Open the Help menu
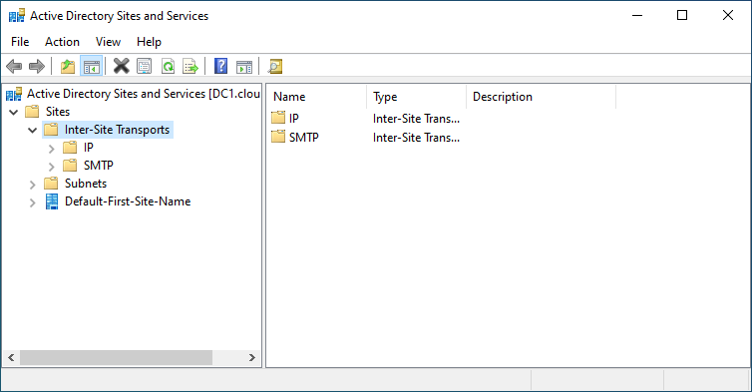Viewport: 752px width, 392px height. tap(149, 42)
